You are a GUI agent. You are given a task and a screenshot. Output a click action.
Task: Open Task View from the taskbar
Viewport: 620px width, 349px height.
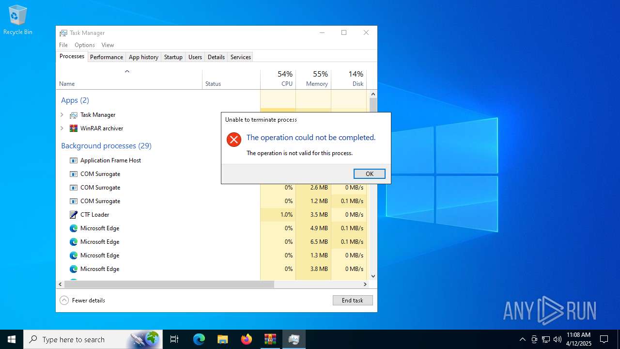click(174, 339)
